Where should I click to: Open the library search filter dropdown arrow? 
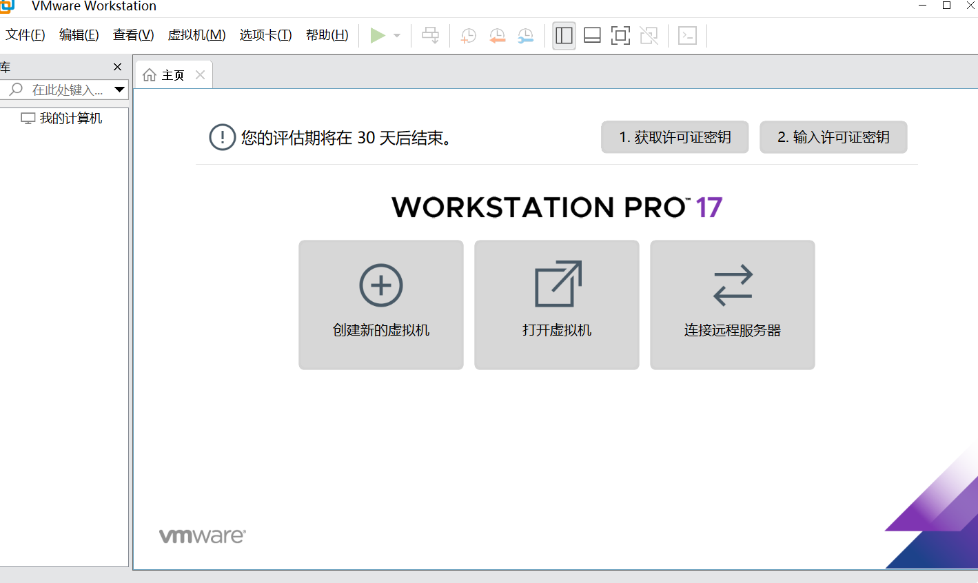tap(120, 90)
